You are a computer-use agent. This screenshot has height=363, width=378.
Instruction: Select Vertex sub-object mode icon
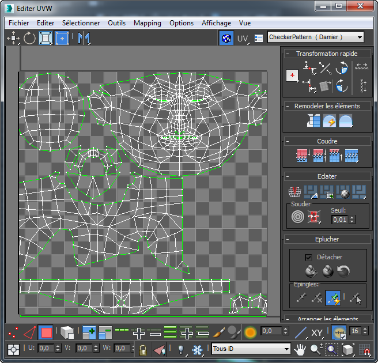tap(13, 332)
